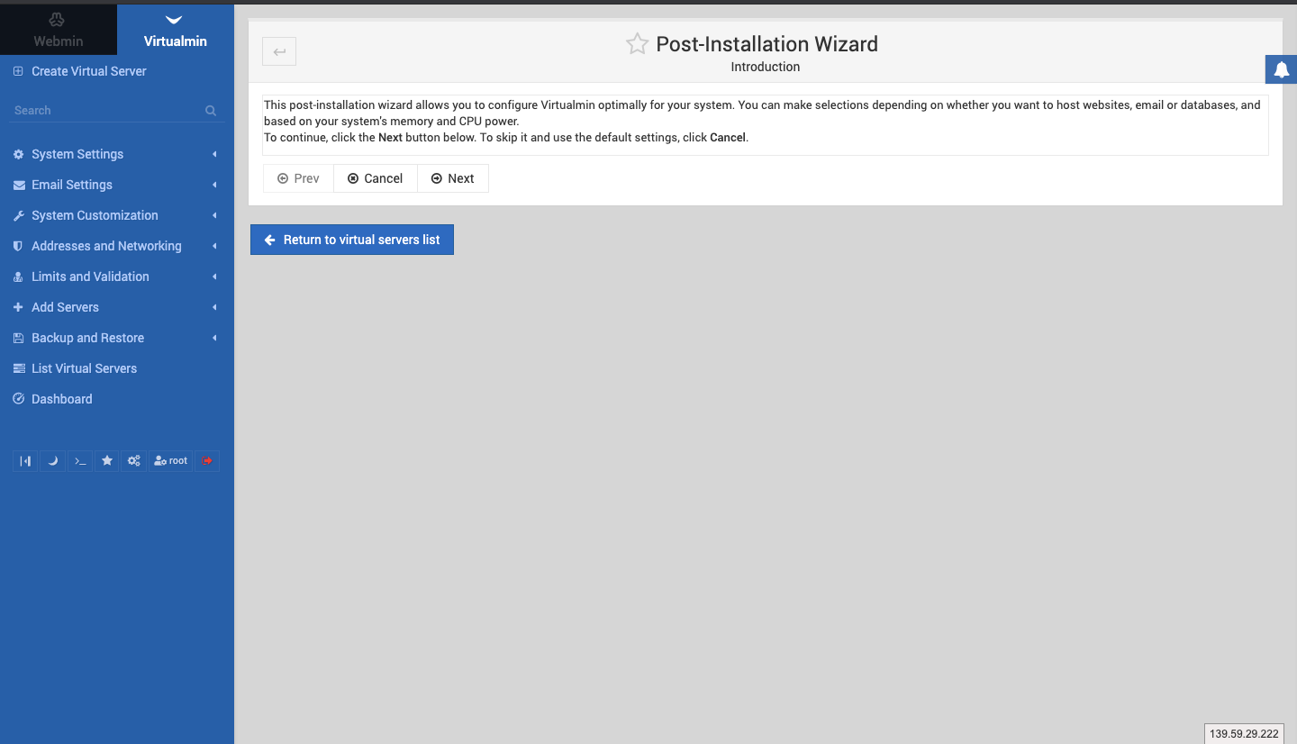The image size is (1297, 744).
Task: Click the Cancel button
Action: pos(376,178)
